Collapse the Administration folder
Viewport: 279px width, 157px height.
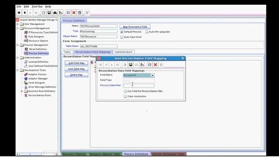[17, 58]
